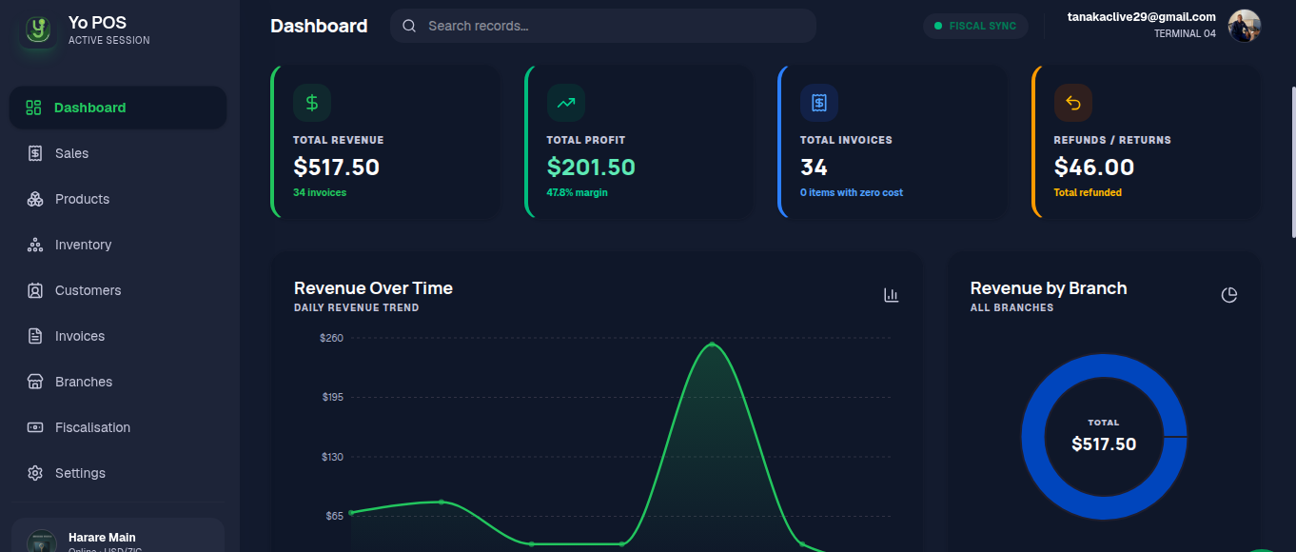Open the Invoices page
Screen dimensions: 1296x552
click(x=118, y=336)
